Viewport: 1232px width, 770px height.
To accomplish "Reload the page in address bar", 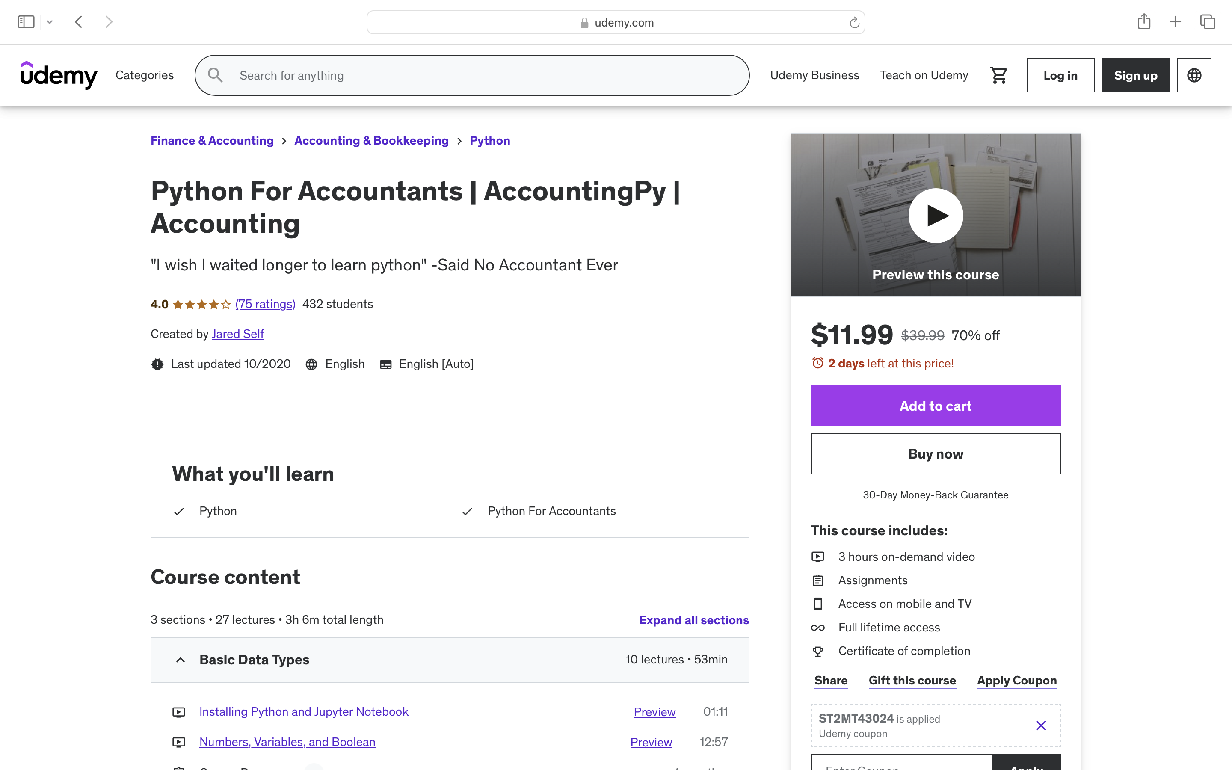I will (x=854, y=22).
